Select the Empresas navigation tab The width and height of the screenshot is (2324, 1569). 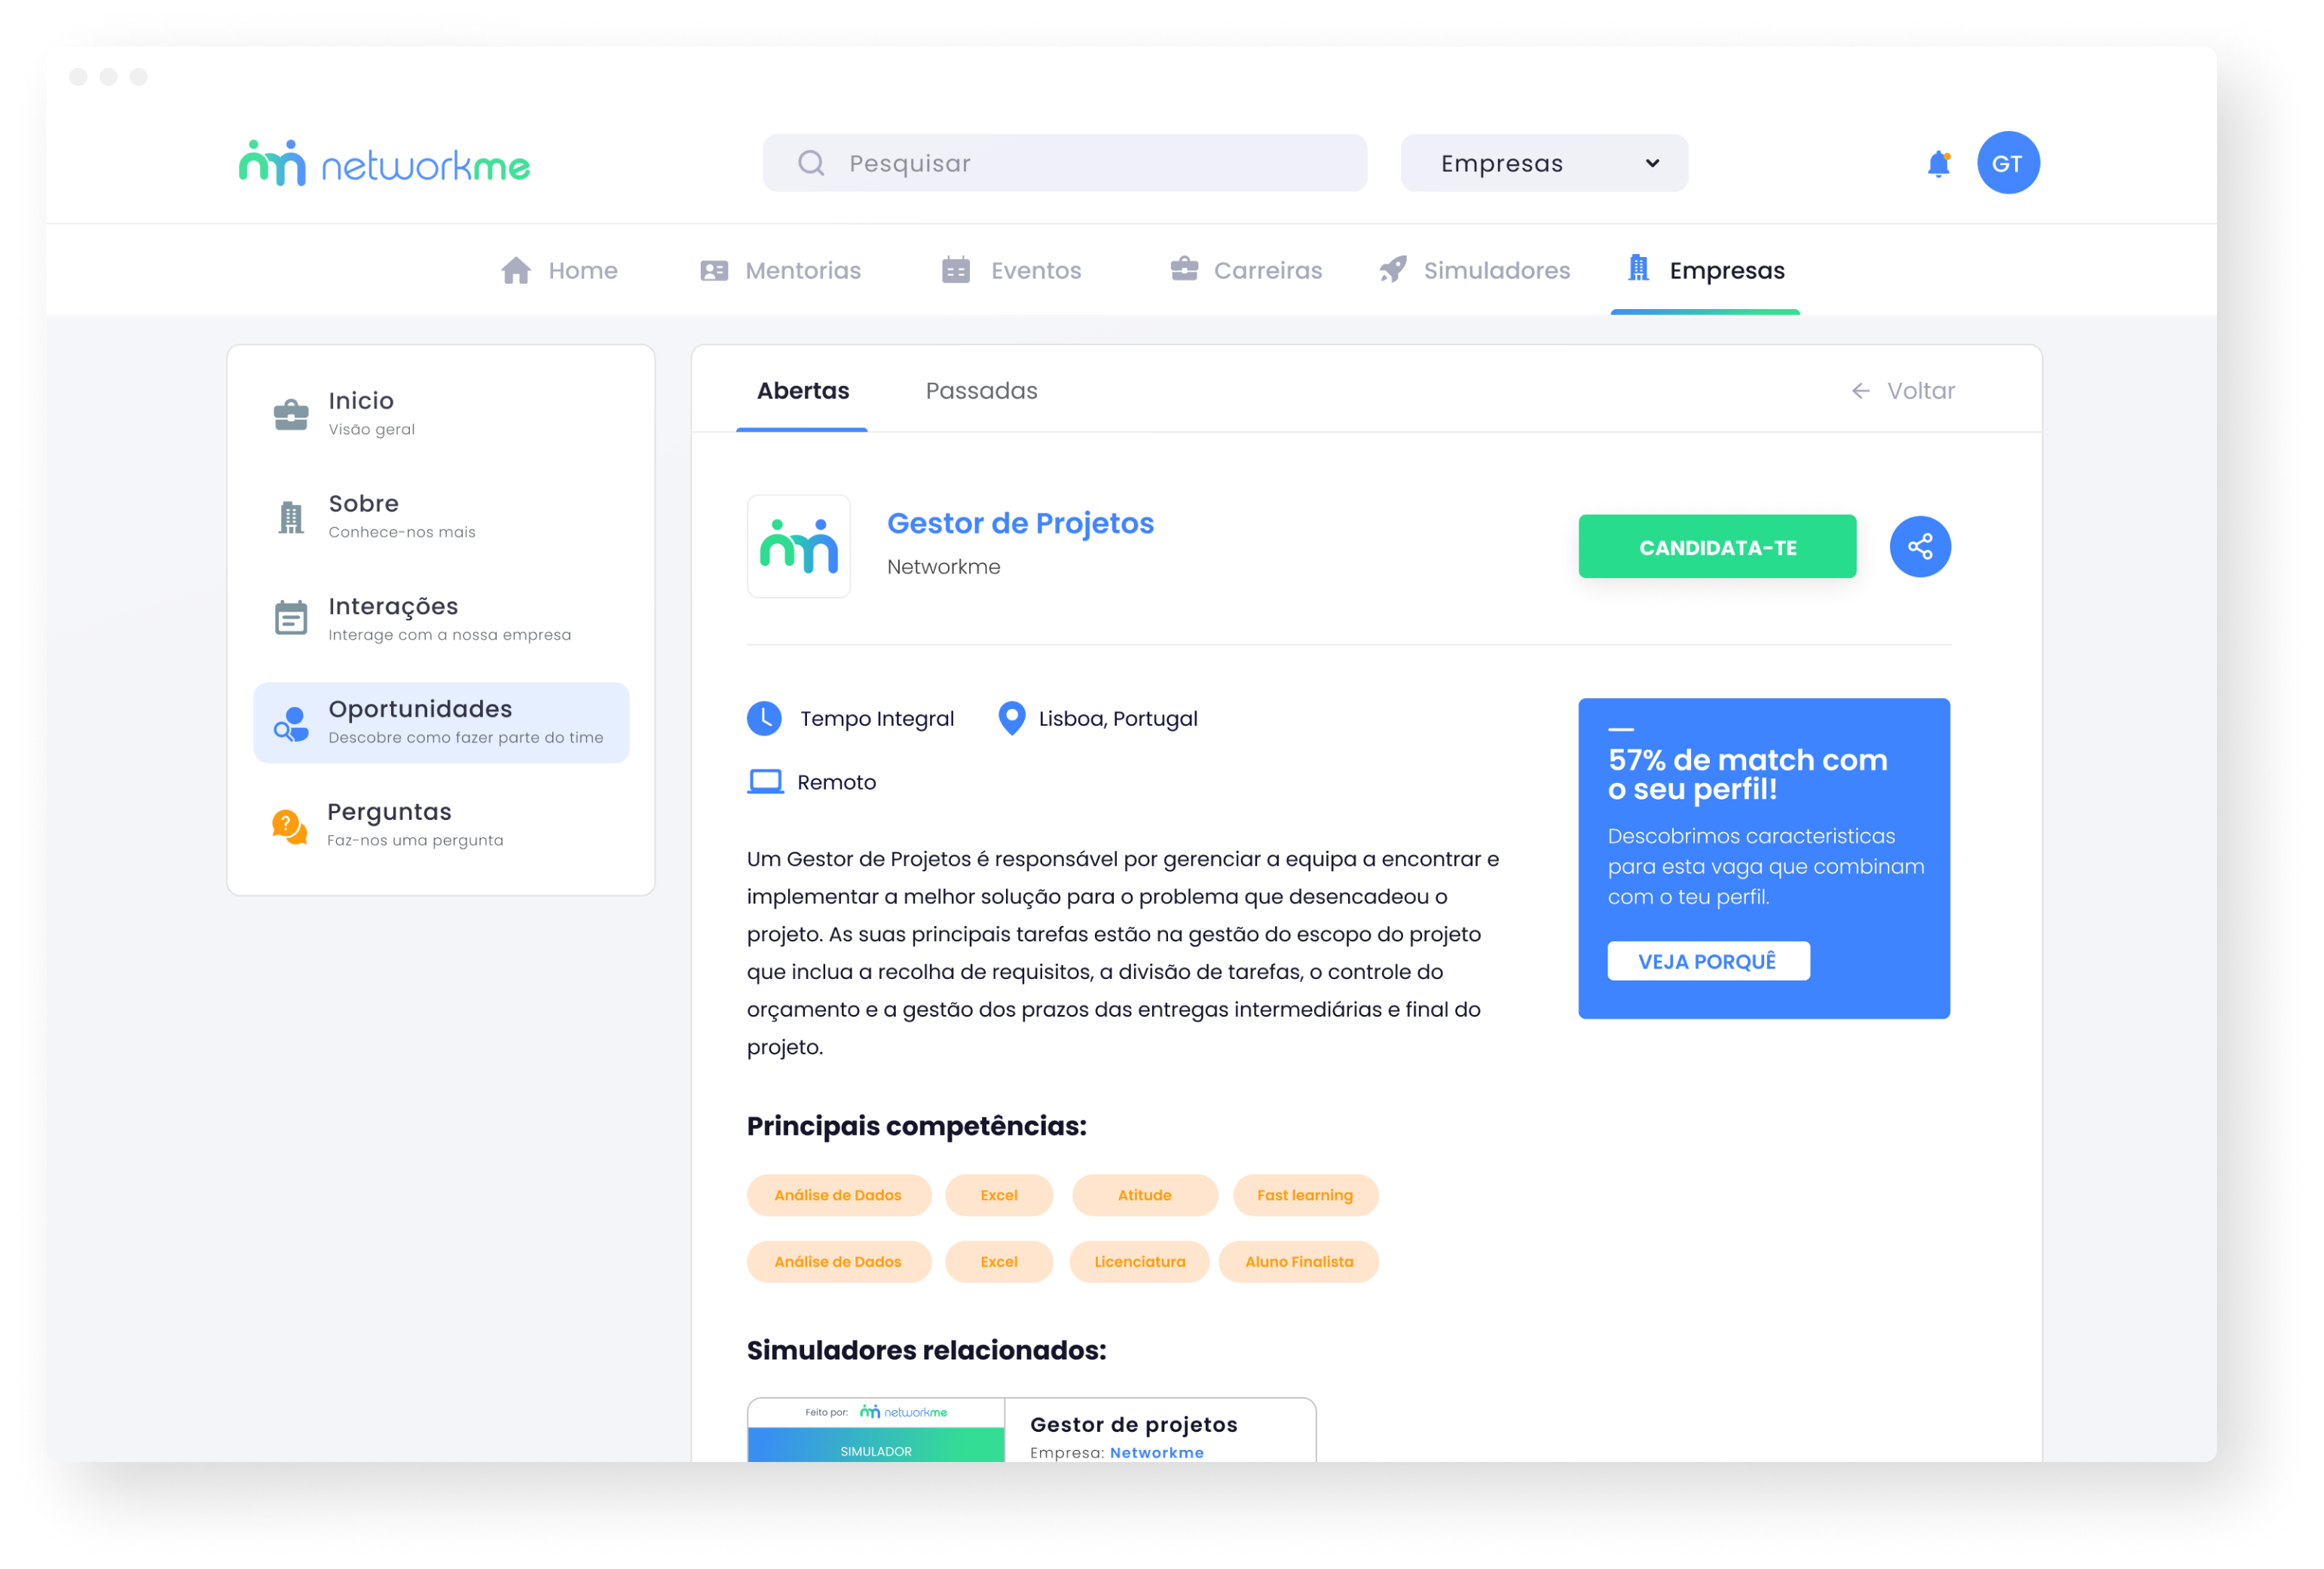[x=1705, y=270]
